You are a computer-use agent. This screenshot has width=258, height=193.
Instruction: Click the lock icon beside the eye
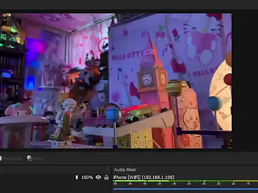click(106, 177)
